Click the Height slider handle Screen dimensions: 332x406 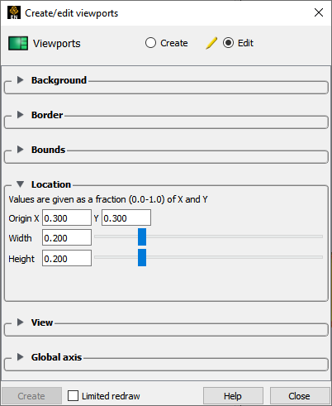[x=142, y=257]
